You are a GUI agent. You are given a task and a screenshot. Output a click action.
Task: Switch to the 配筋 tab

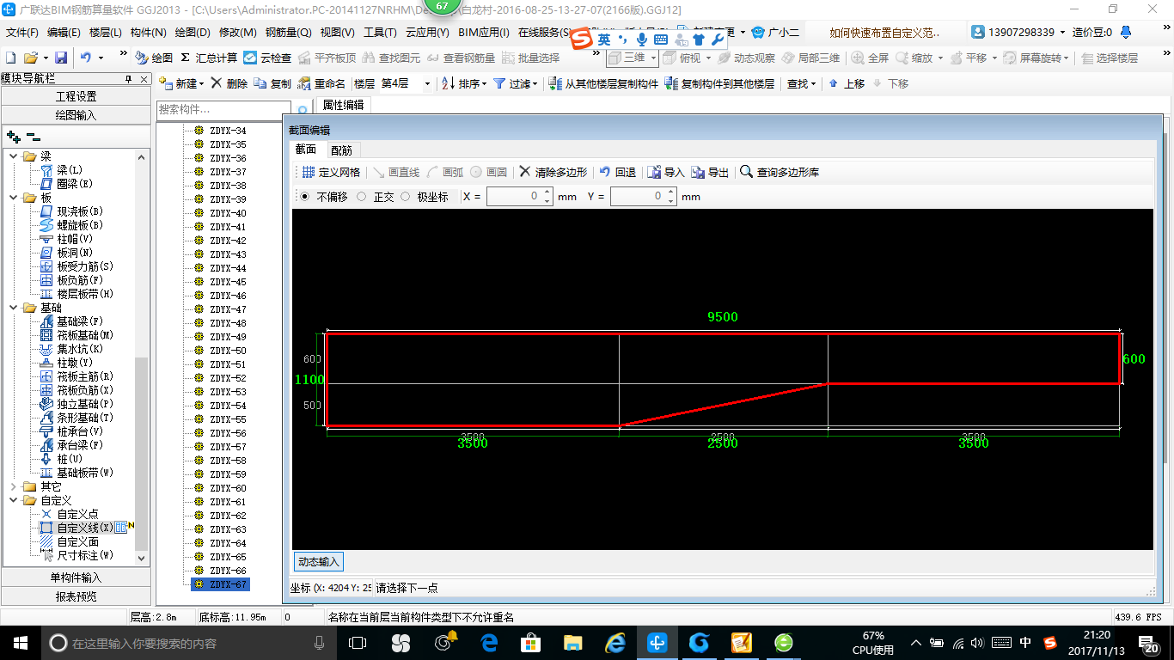pos(341,150)
